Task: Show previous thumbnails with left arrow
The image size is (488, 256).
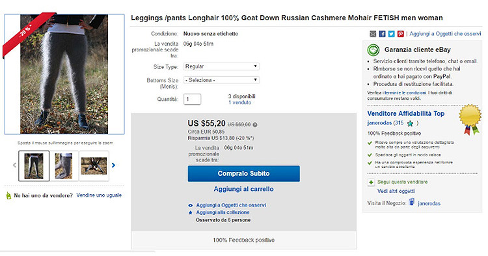Action: coord(14,165)
